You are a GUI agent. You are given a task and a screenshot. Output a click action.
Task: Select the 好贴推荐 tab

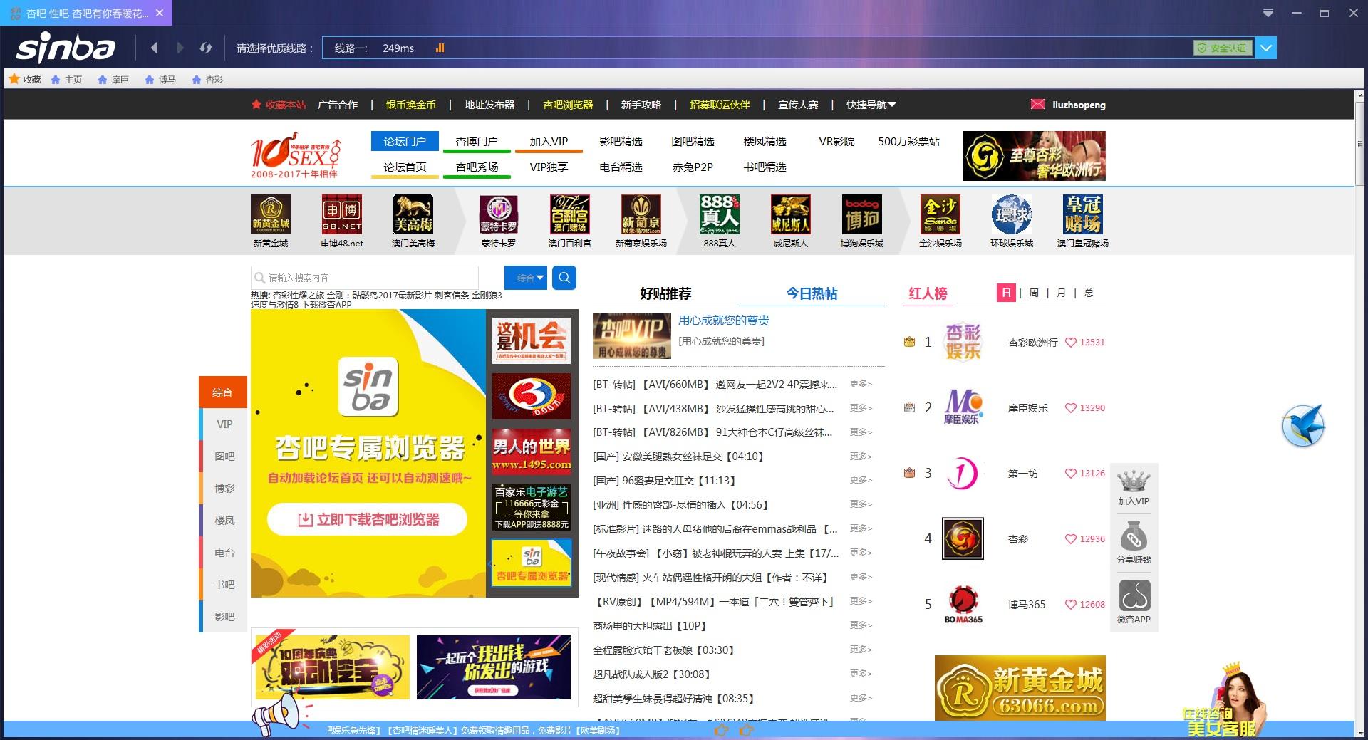pos(665,293)
